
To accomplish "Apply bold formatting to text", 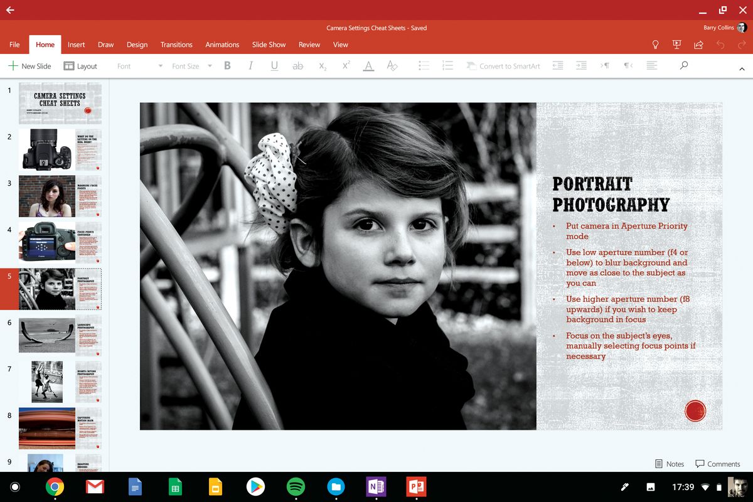I will point(227,65).
